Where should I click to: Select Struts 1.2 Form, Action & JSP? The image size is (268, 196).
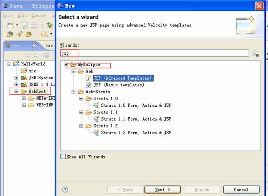[x=136, y=133]
